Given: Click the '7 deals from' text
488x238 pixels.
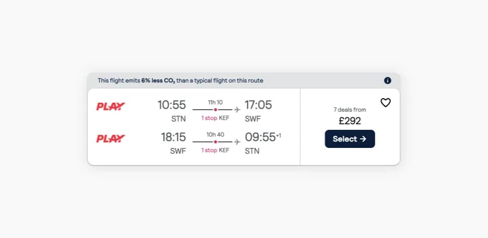Looking at the screenshot, I should [350, 110].
